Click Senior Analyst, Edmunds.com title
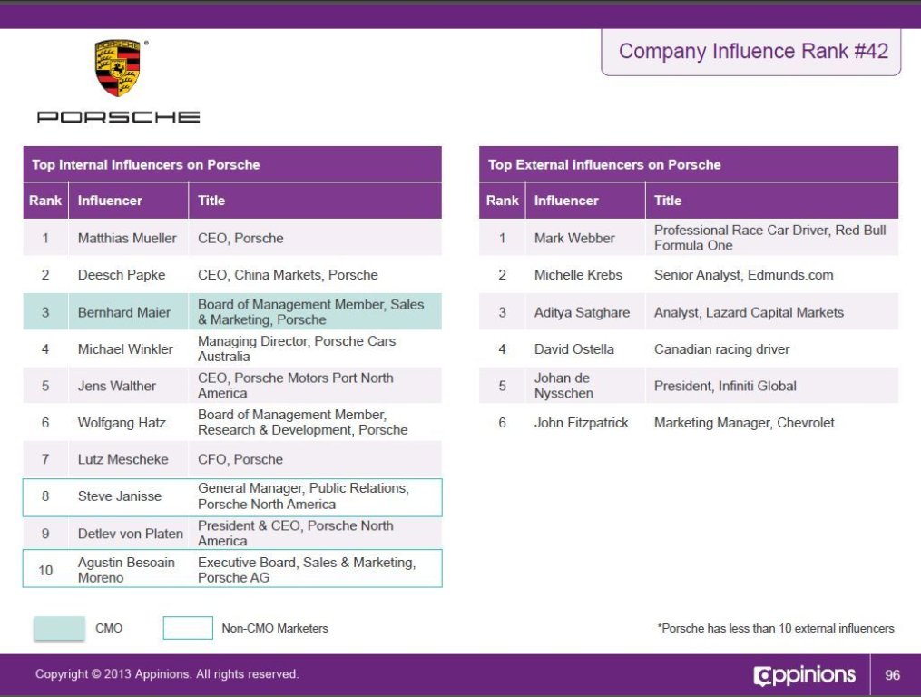 [772, 275]
